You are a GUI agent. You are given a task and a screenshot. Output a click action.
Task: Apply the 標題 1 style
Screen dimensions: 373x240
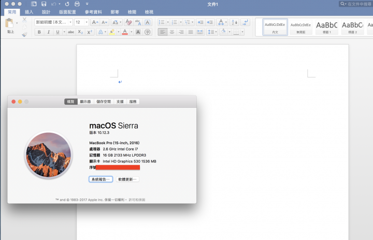tap(327, 27)
